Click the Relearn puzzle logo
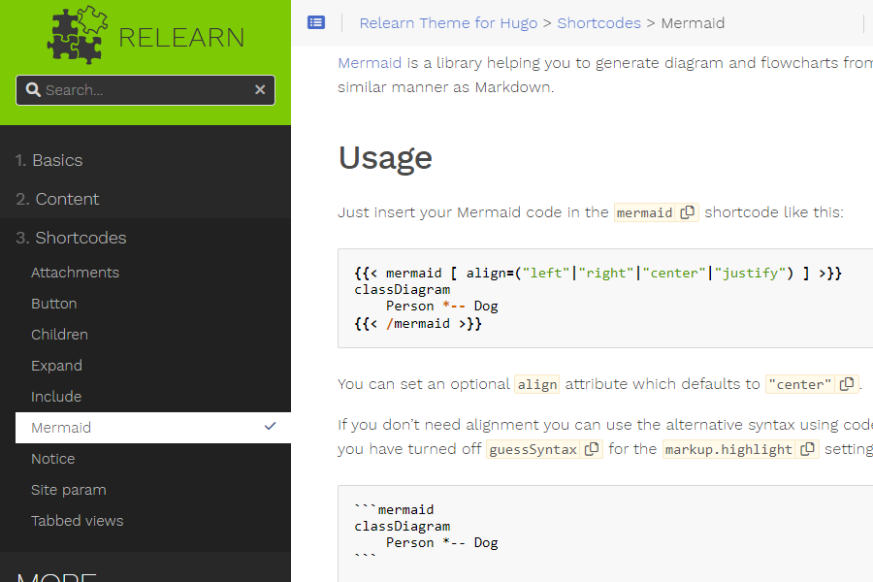Image resolution: width=873 pixels, height=582 pixels. click(78, 34)
